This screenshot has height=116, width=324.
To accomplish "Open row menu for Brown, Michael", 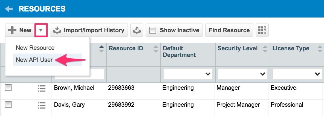I will pos(42,88).
